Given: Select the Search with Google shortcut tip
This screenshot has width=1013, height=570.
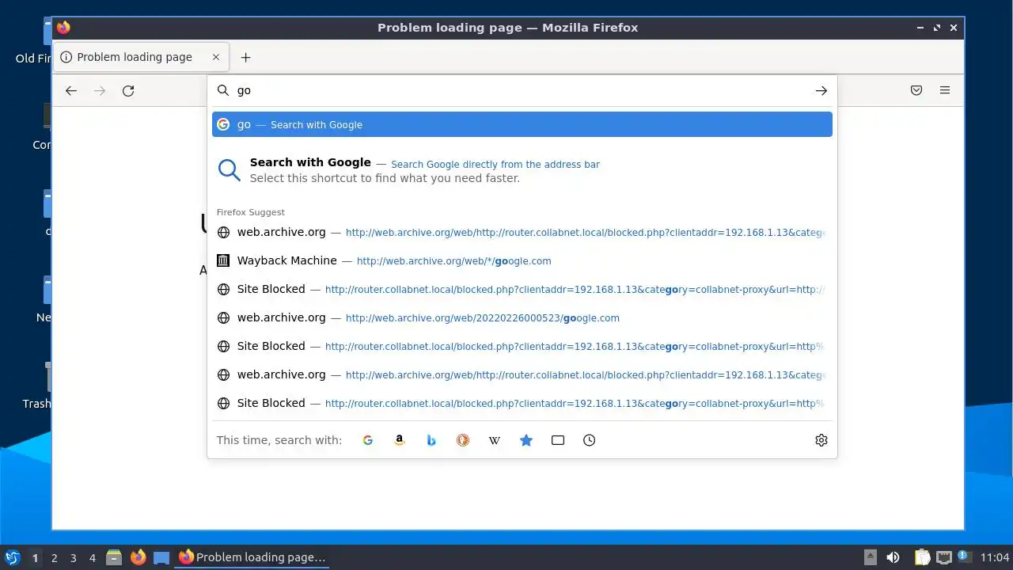Looking at the screenshot, I should click(522, 169).
